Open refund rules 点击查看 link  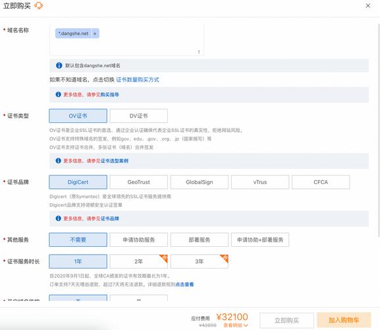click(184, 284)
